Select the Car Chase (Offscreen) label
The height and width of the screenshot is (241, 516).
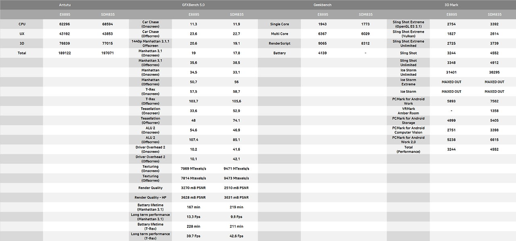pos(150,34)
